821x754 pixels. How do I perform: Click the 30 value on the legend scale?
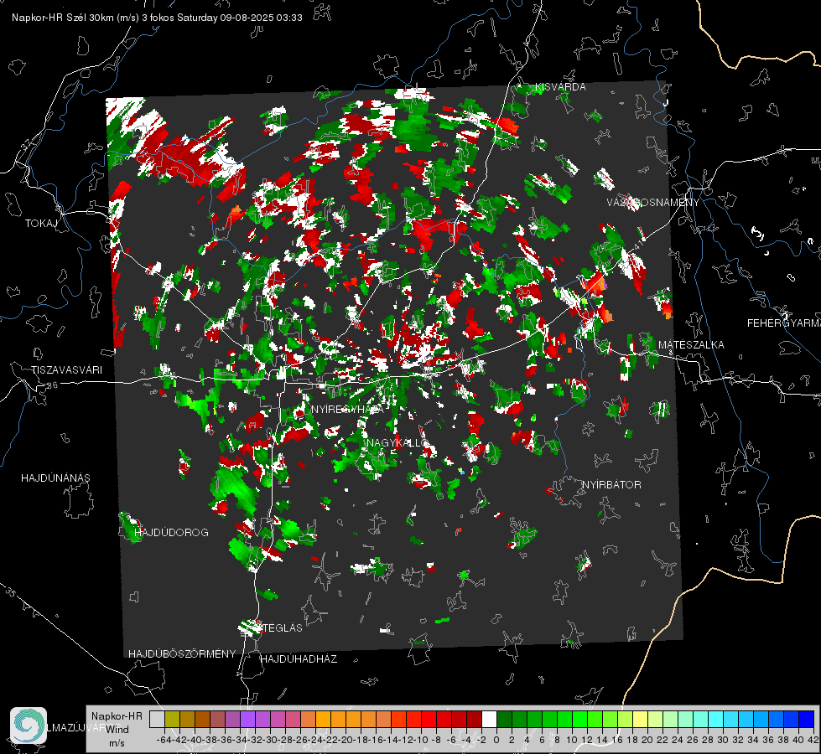coord(723,740)
